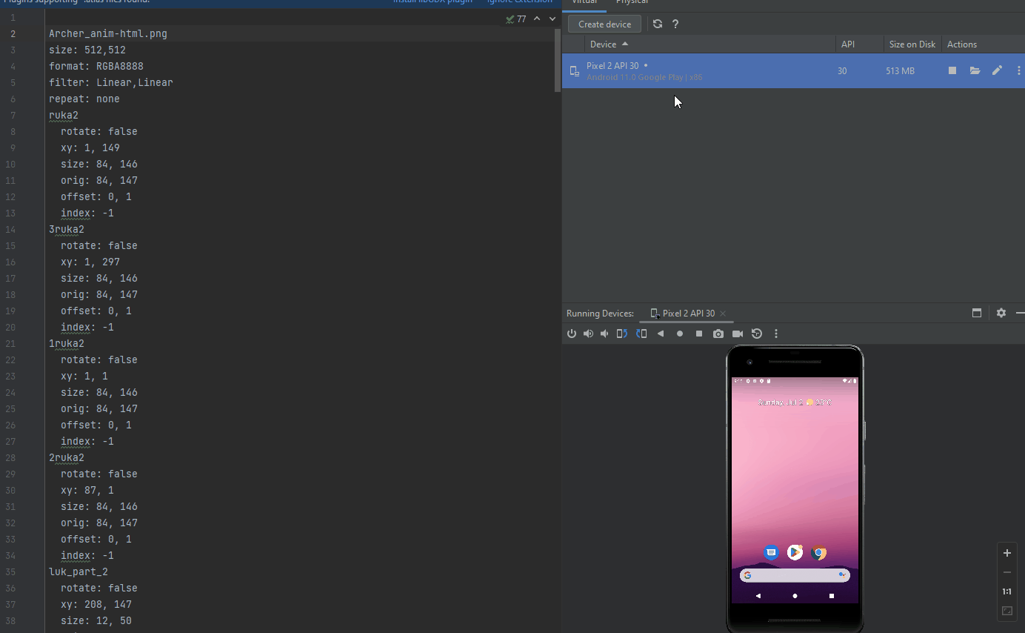Tap the phone screen's Recents navigation button
Image resolution: width=1025 pixels, height=633 pixels.
point(832,595)
